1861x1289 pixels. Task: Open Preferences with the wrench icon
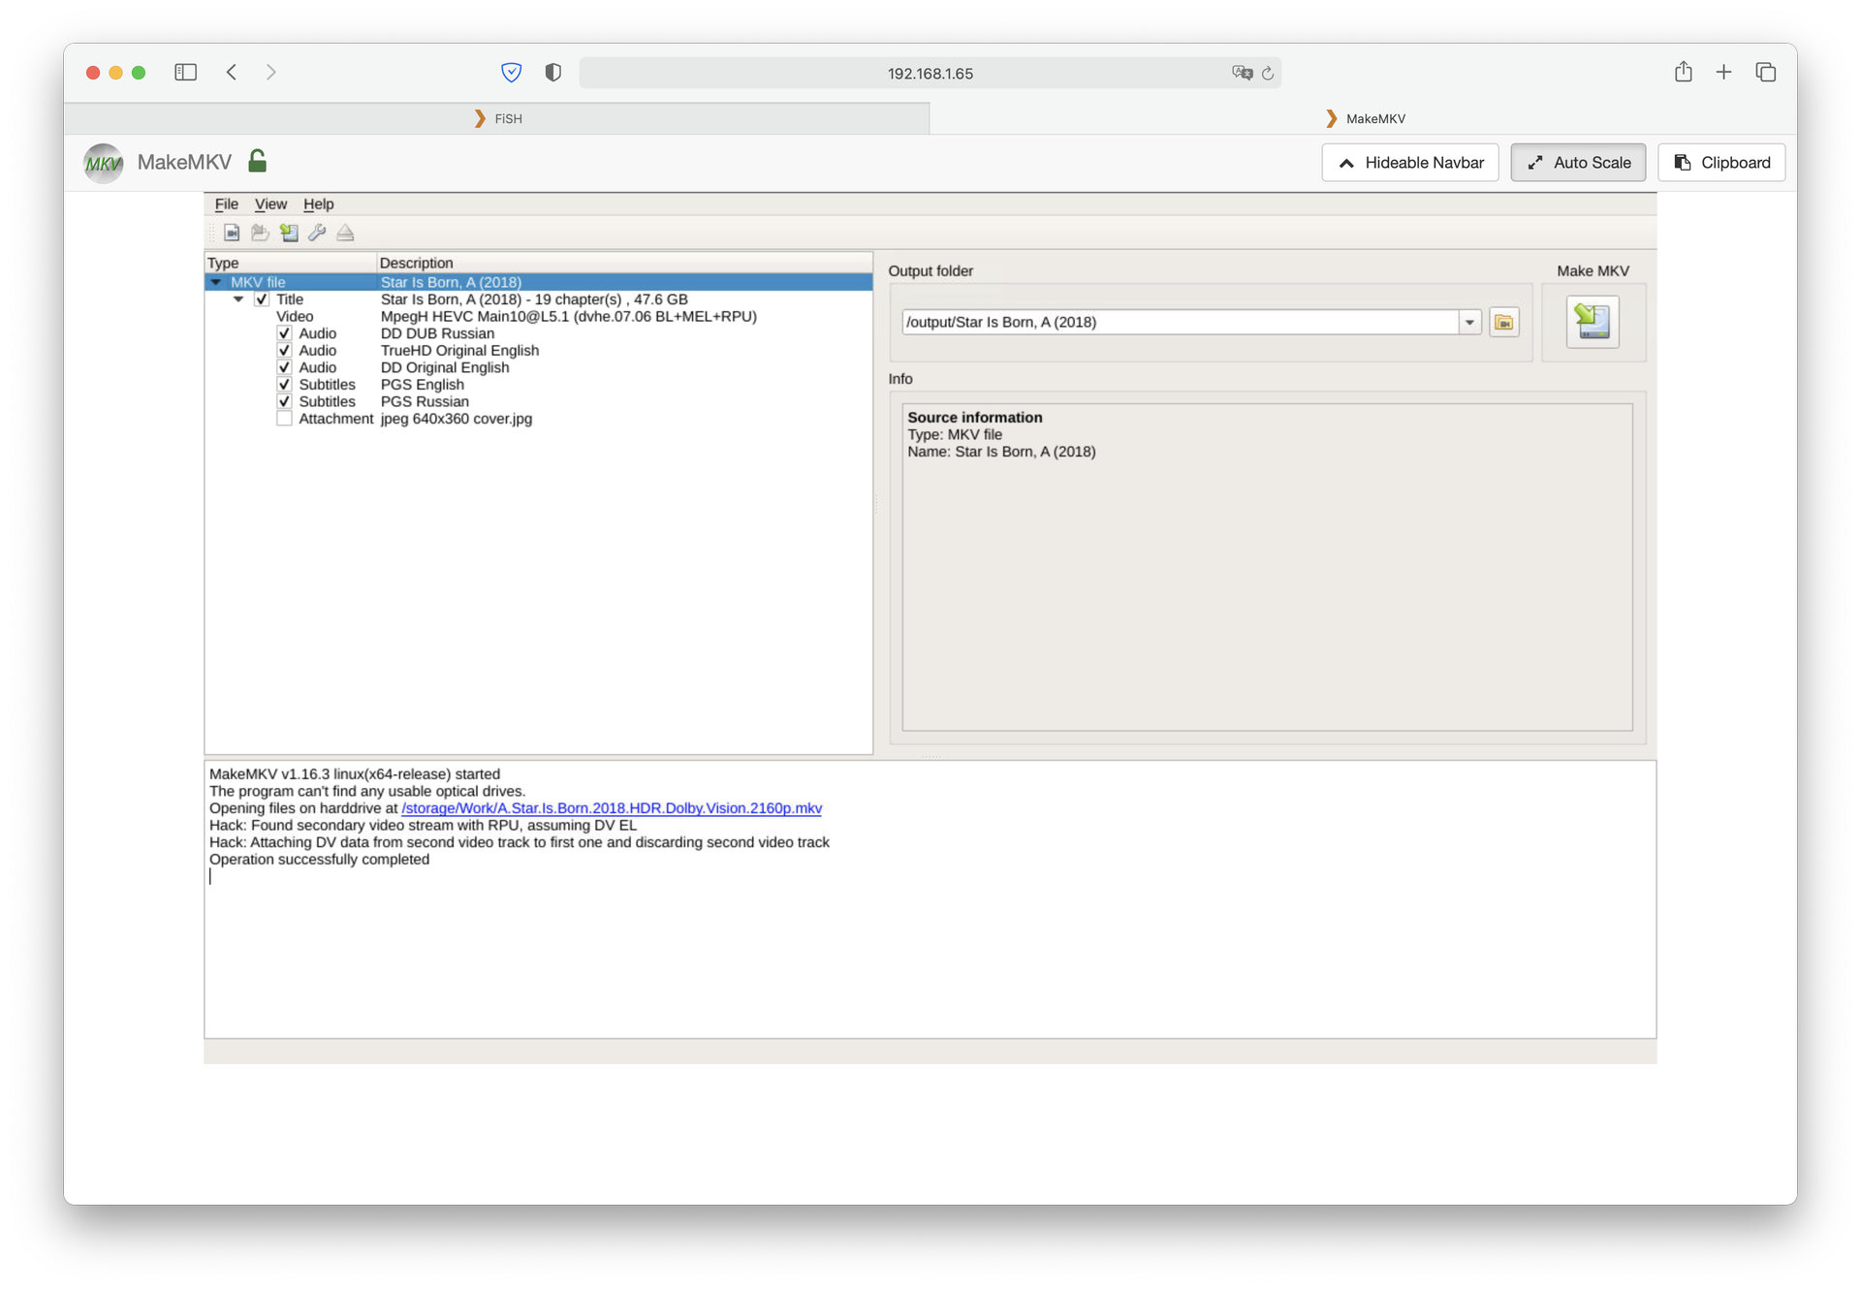pos(317,233)
